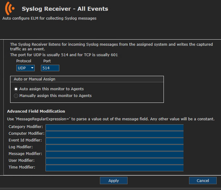This screenshot has width=221, height=190.
Task: Focus the User Modifier input field
Action: coord(114,161)
